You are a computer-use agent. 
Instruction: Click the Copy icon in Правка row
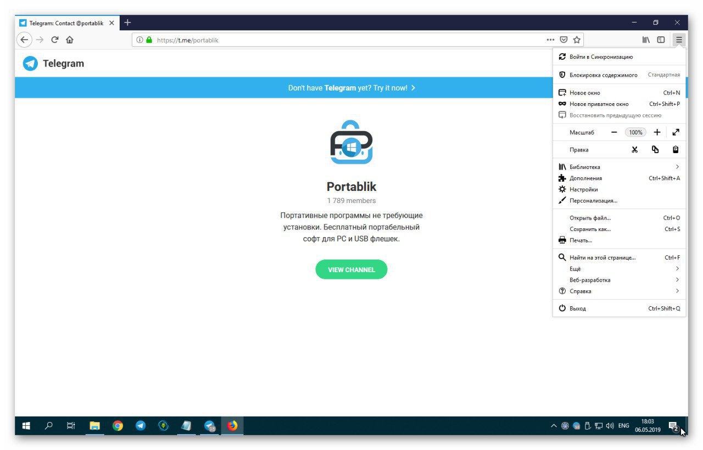(x=655, y=149)
